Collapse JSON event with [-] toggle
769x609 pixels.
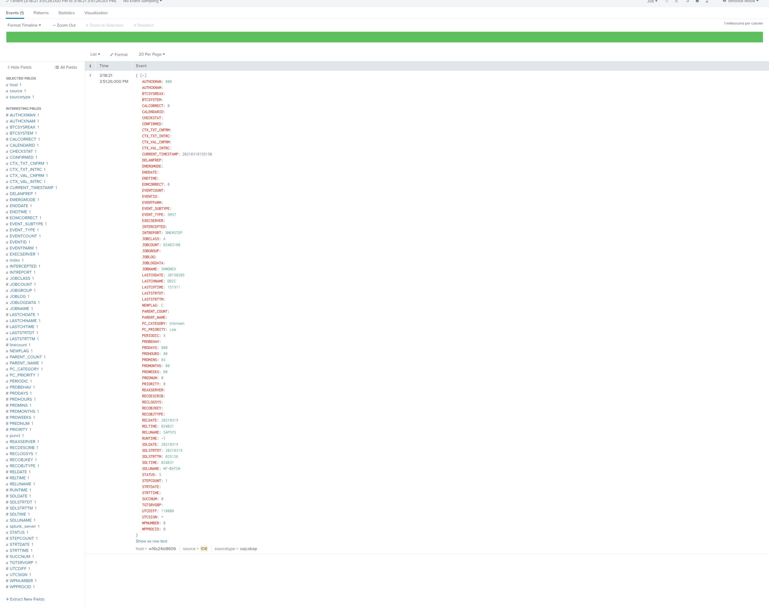(x=143, y=76)
